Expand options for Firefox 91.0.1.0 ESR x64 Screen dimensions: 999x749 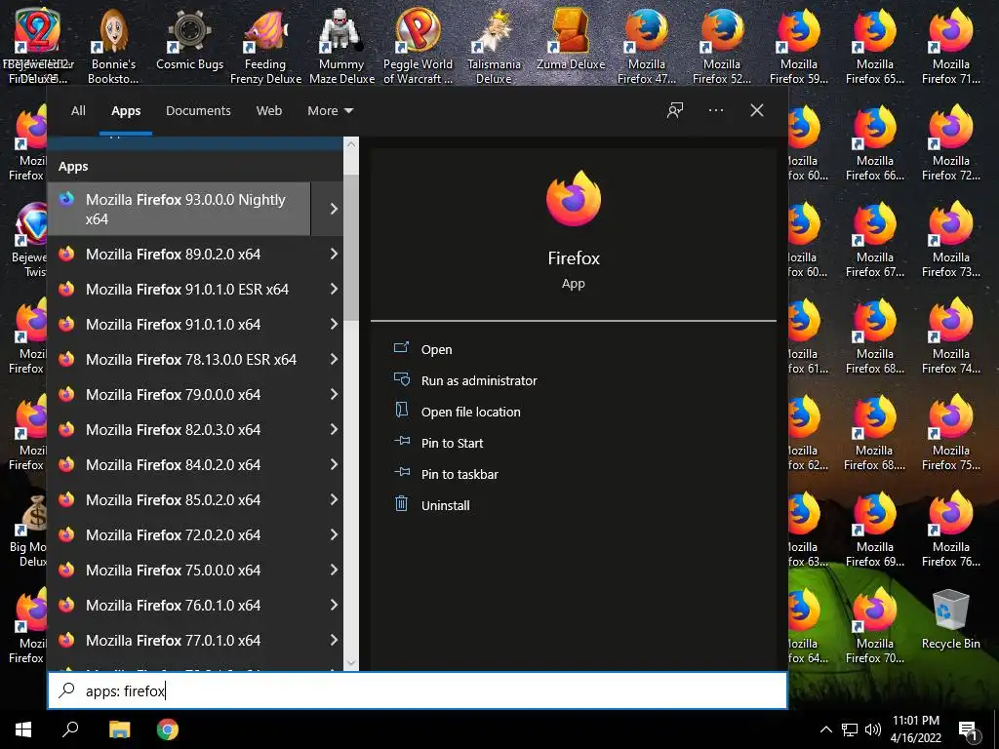pos(334,289)
